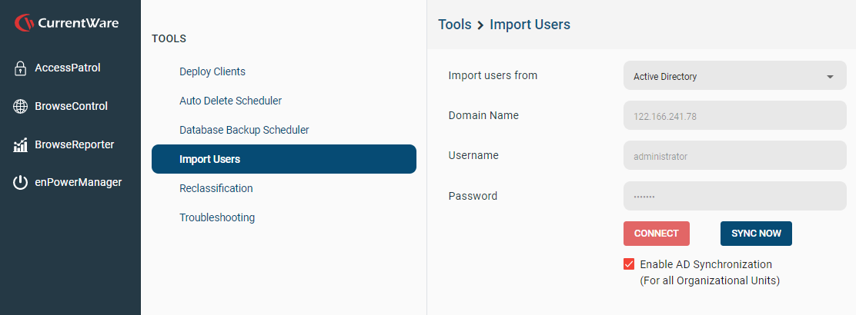Select the Import Users item
This screenshot has height=315, width=856.
point(284,159)
